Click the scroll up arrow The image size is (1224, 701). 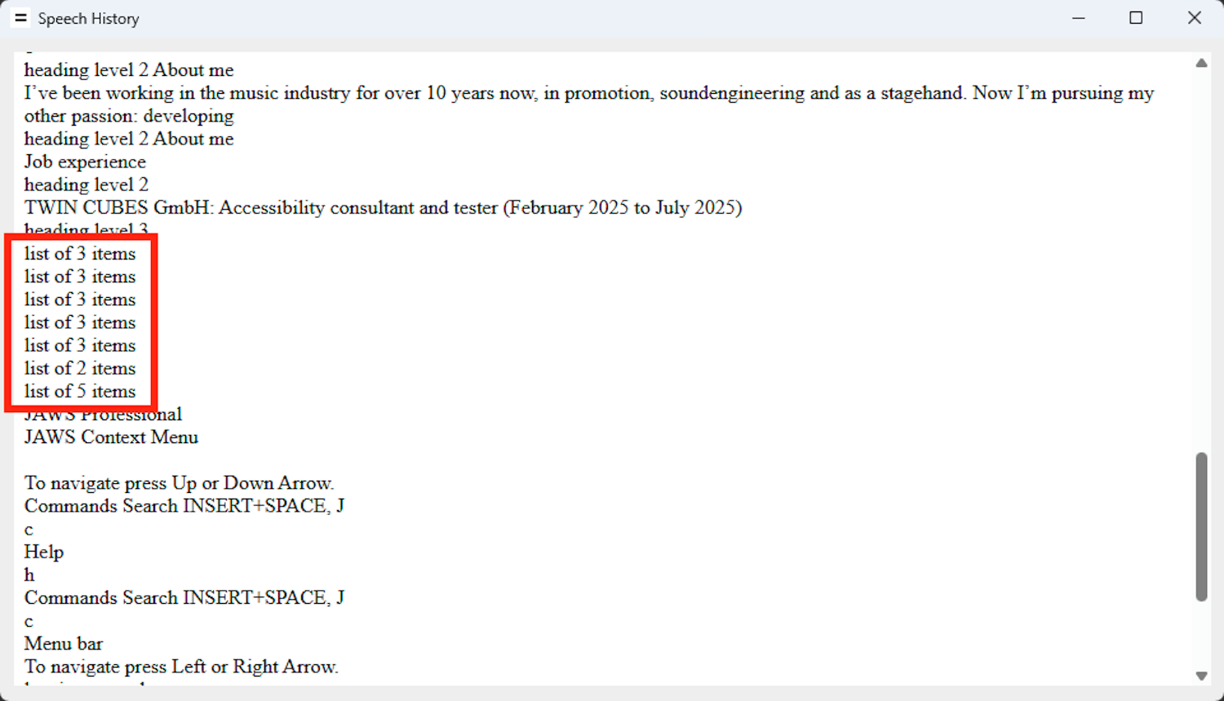click(x=1201, y=64)
